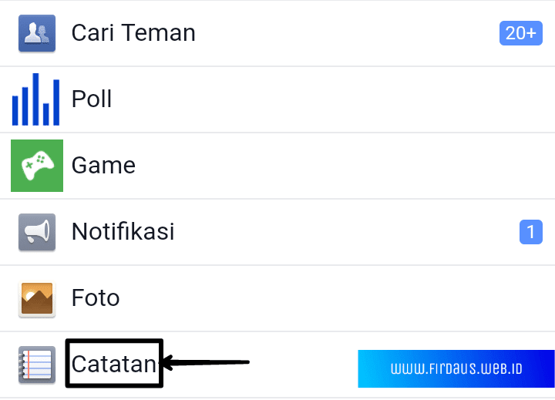Click blank area between Notifikasi and its badge

tap(347, 231)
